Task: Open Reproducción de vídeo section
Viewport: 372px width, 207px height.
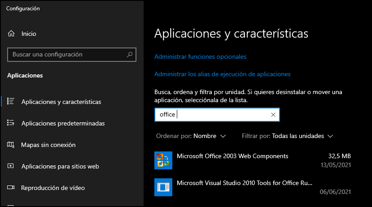Action: pyautogui.click(x=53, y=188)
